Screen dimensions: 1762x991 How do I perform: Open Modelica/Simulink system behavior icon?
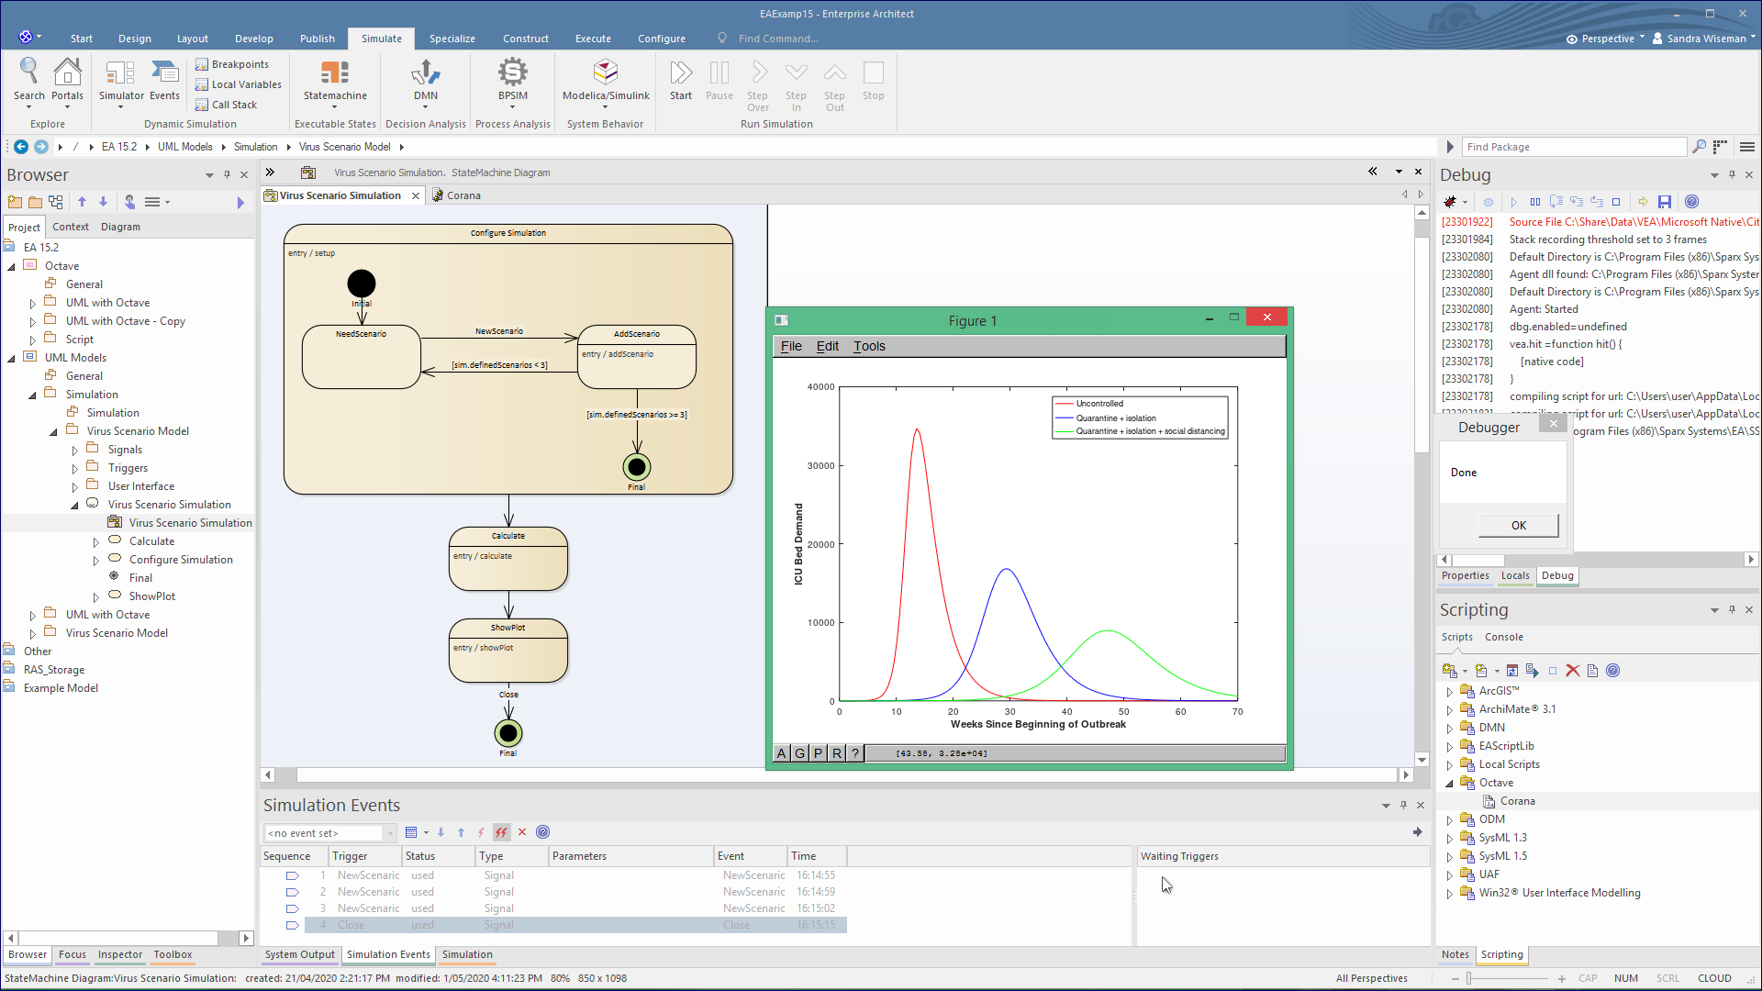click(605, 73)
